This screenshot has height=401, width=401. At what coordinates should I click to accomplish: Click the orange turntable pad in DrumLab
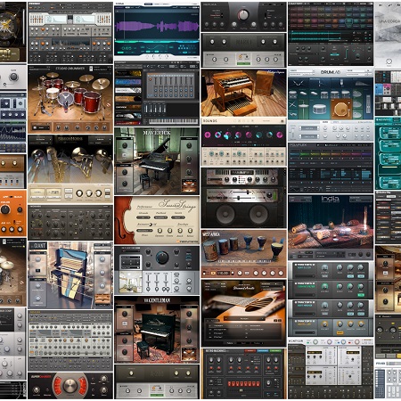pyautogui.click(x=341, y=110)
